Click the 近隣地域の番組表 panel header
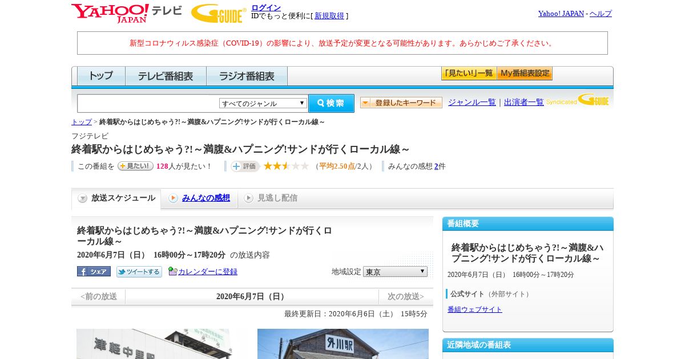 [x=528, y=345]
